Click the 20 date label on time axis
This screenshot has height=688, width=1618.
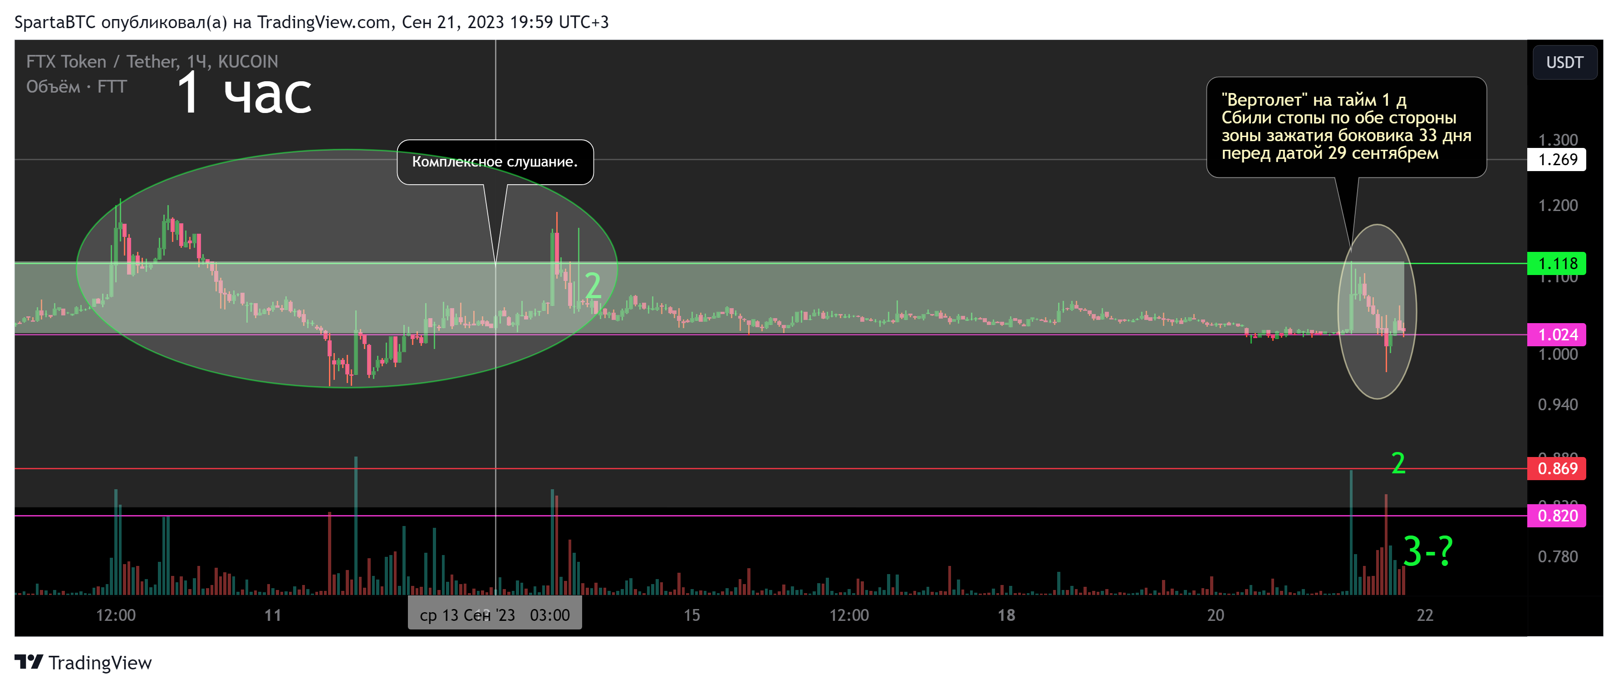coord(1216,615)
